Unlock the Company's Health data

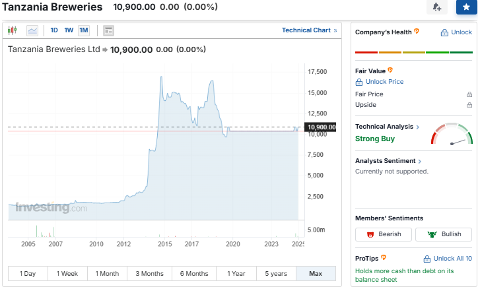[x=456, y=32]
